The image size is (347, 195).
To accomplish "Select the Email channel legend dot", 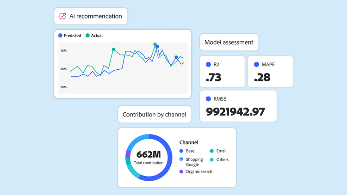I will point(211,151).
